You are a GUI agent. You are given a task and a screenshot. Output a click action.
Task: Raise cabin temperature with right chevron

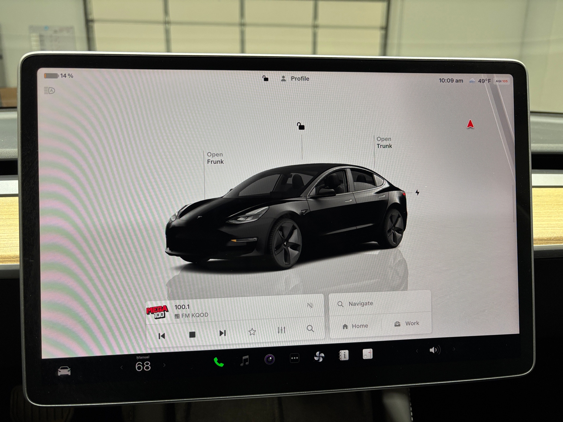[x=164, y=366]
